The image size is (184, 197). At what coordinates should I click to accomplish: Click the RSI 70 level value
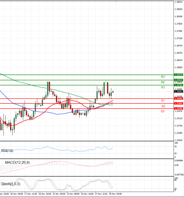point(175,147)
